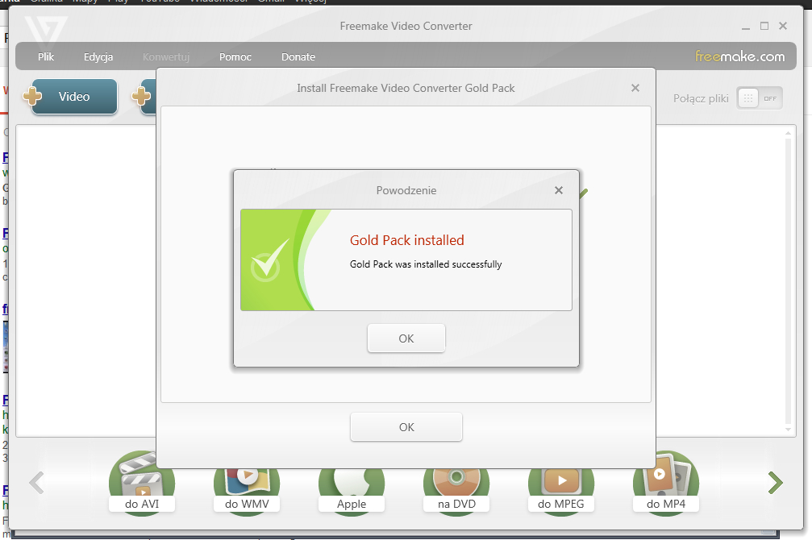The image size is (812, 540).
Task: Add a Video file button
Action: click(70, 96)
